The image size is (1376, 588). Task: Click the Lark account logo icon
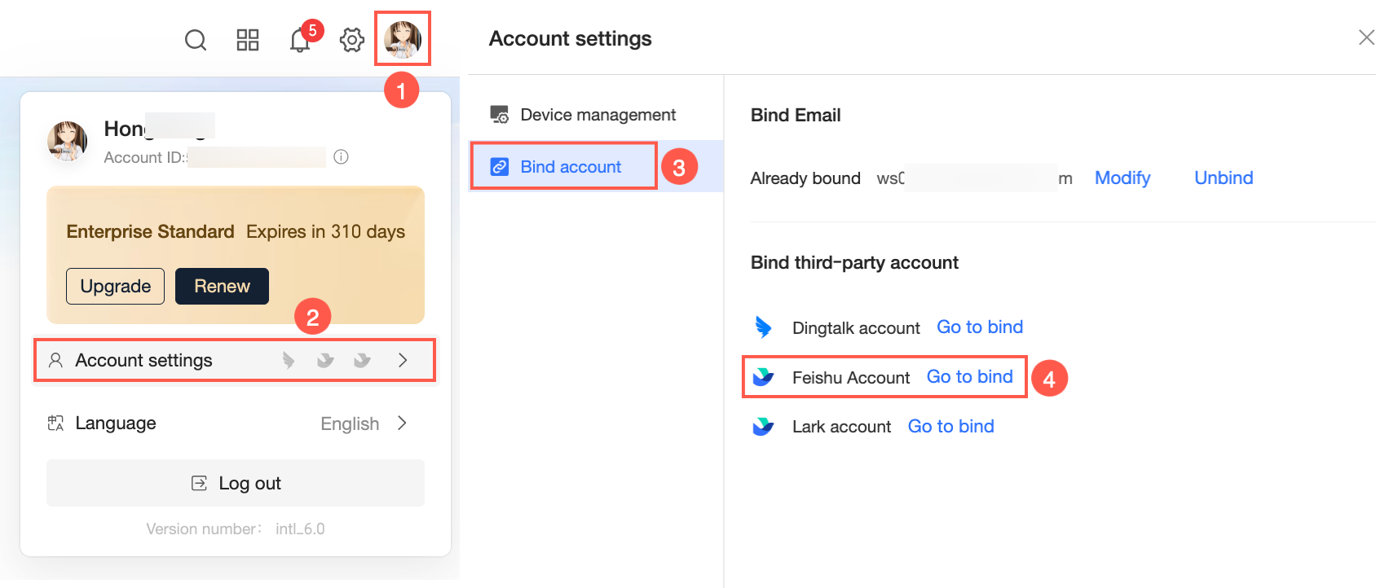[x=763, y=427]
